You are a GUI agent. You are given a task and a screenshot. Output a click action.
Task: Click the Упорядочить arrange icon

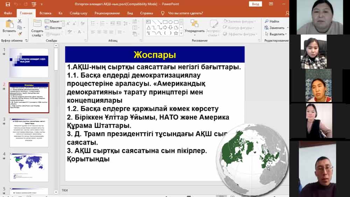194,24
